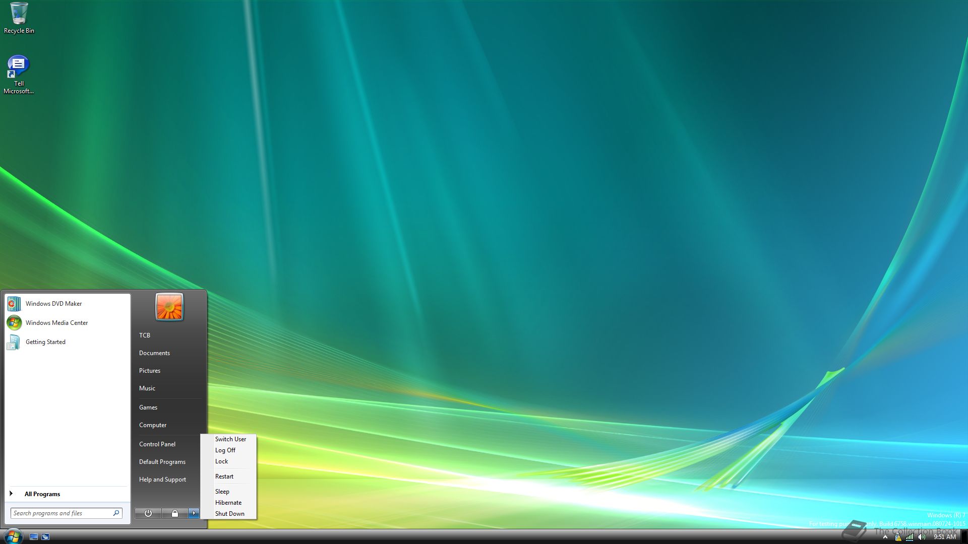Click the Getting Started icon

(14, 342)
